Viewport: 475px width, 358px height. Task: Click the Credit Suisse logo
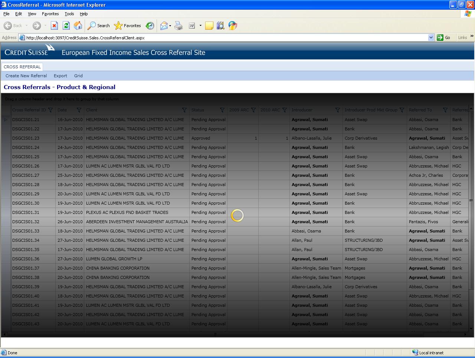pyautogui.click(x=30, y=51)
